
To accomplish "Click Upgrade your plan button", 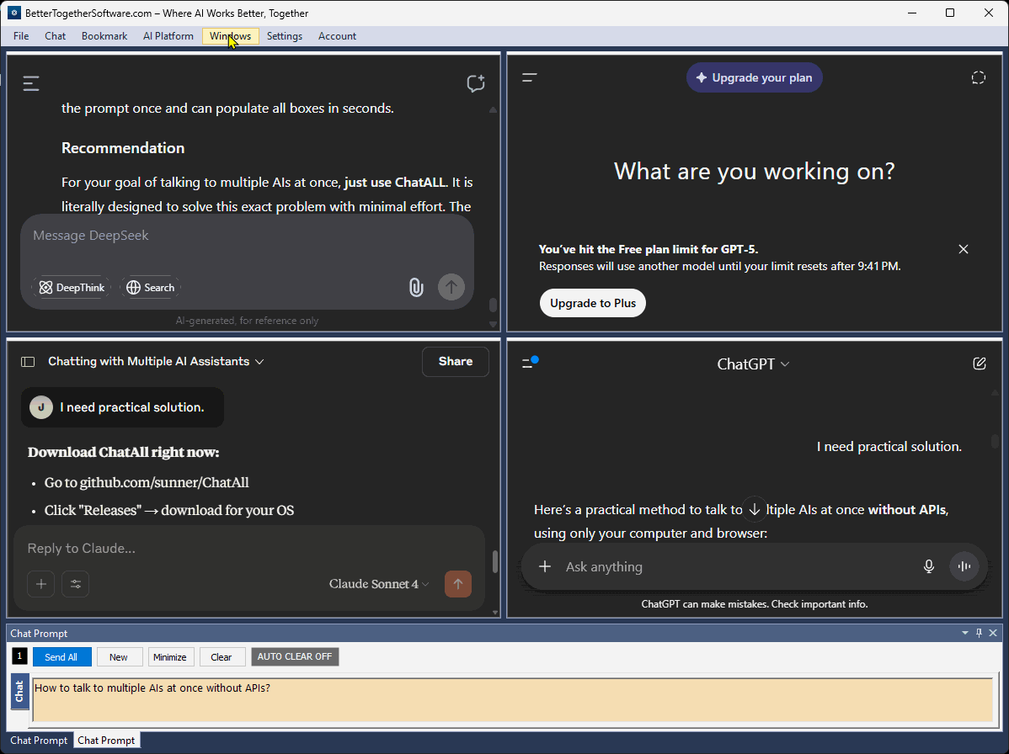I will 754,77.
